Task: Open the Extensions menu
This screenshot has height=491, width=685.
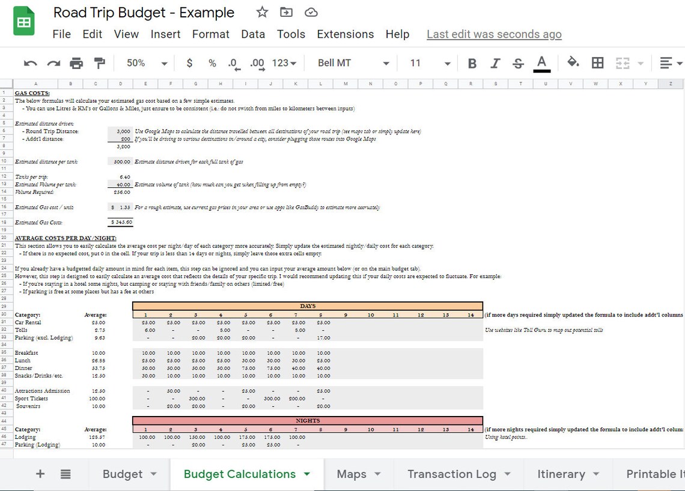Action: (x=345, y=34)
